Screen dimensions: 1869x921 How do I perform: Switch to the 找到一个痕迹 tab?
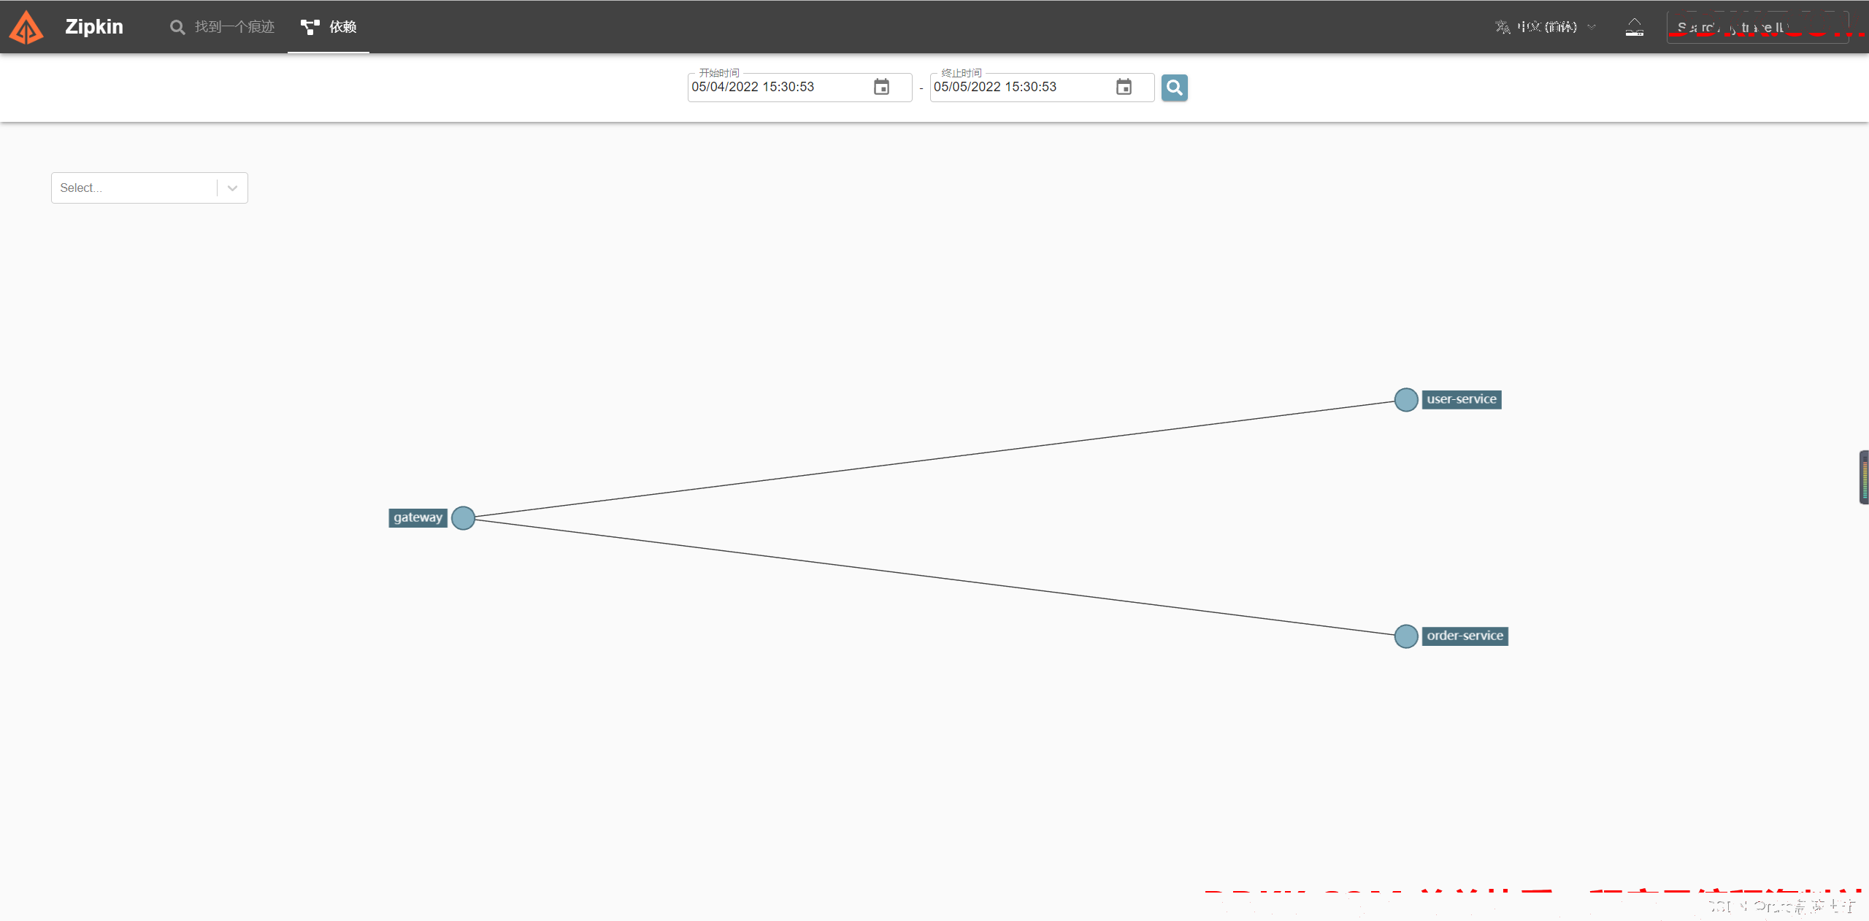tap(223, 28)
